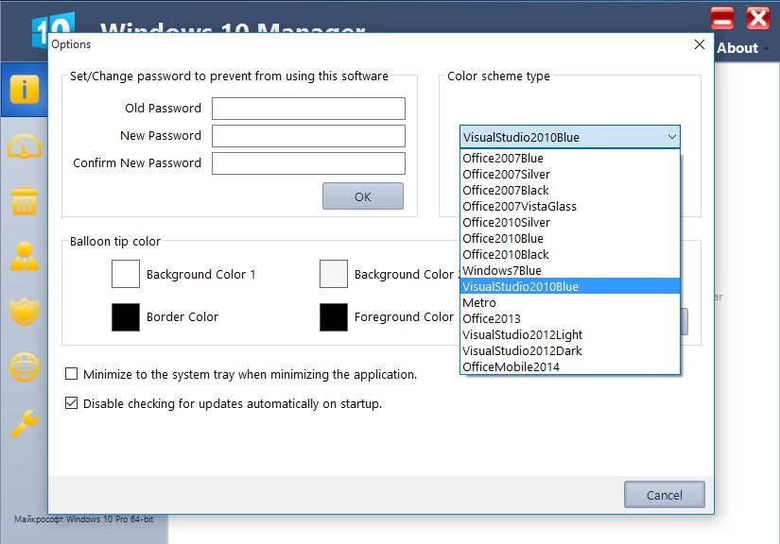Open the Security shield sidebar icon
Viewport: 780px width, 544px height.
(24, 312)
